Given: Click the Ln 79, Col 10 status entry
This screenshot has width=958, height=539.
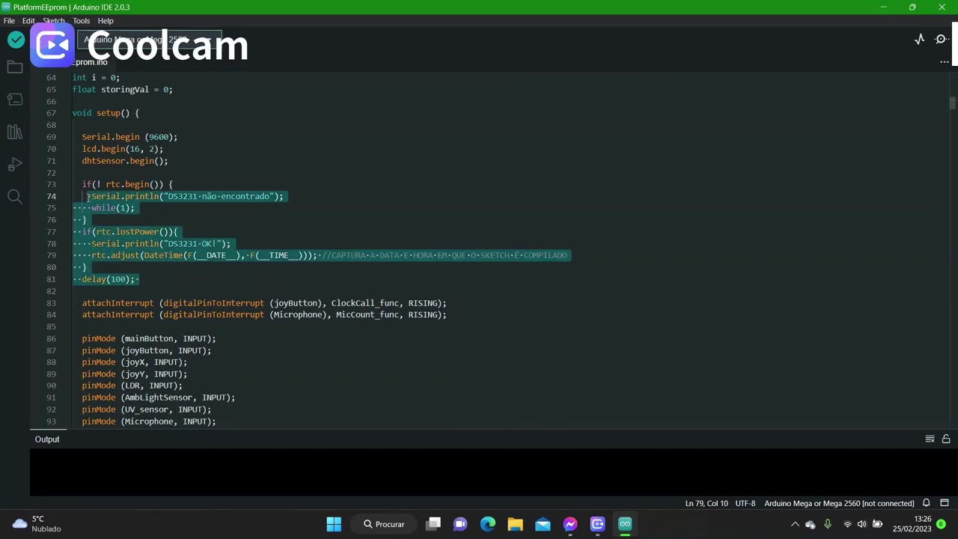Looking at the screenshot, I should point(707,503).
